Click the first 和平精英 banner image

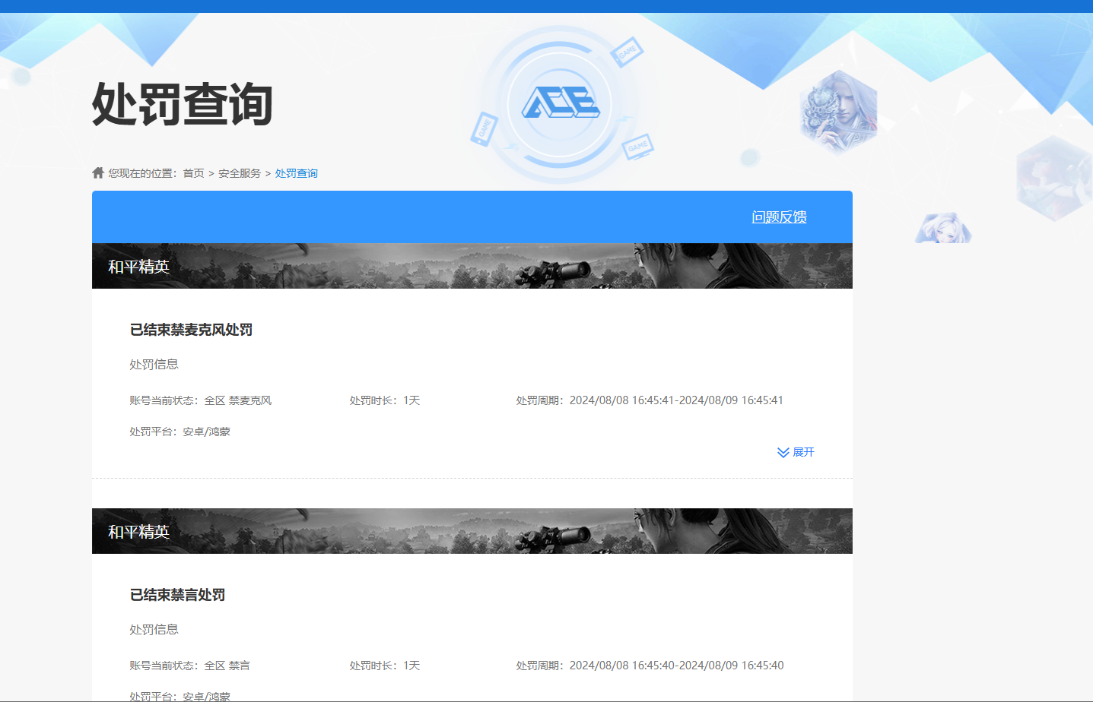coord(472,265)
